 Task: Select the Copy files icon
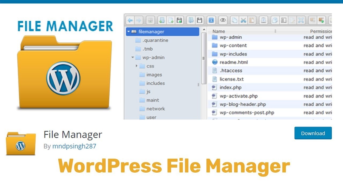(x=234, y=20)
